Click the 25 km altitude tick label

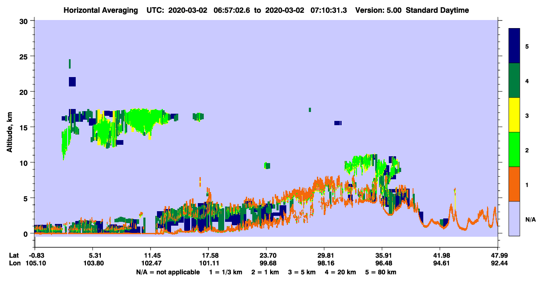(x=25, y=56)
